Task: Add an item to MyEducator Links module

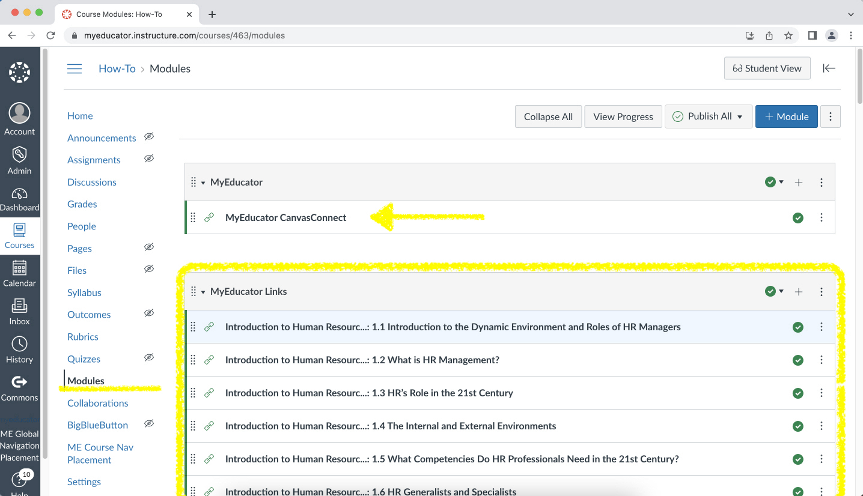Action: (x=799, y=291)
